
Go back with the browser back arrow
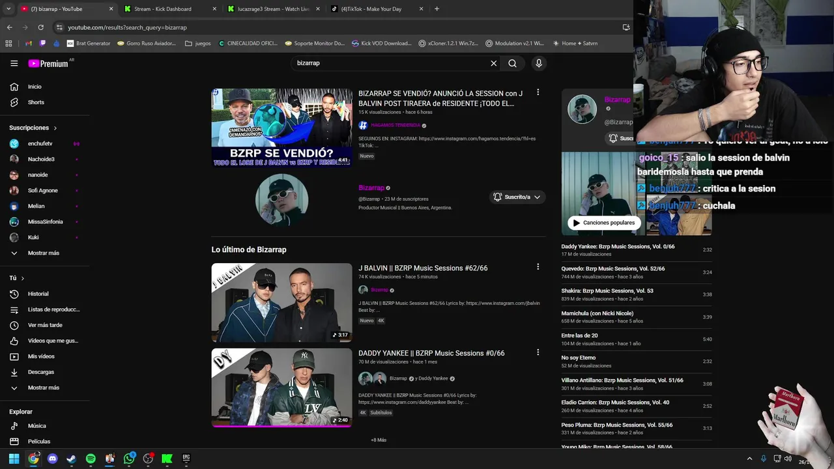9,27
